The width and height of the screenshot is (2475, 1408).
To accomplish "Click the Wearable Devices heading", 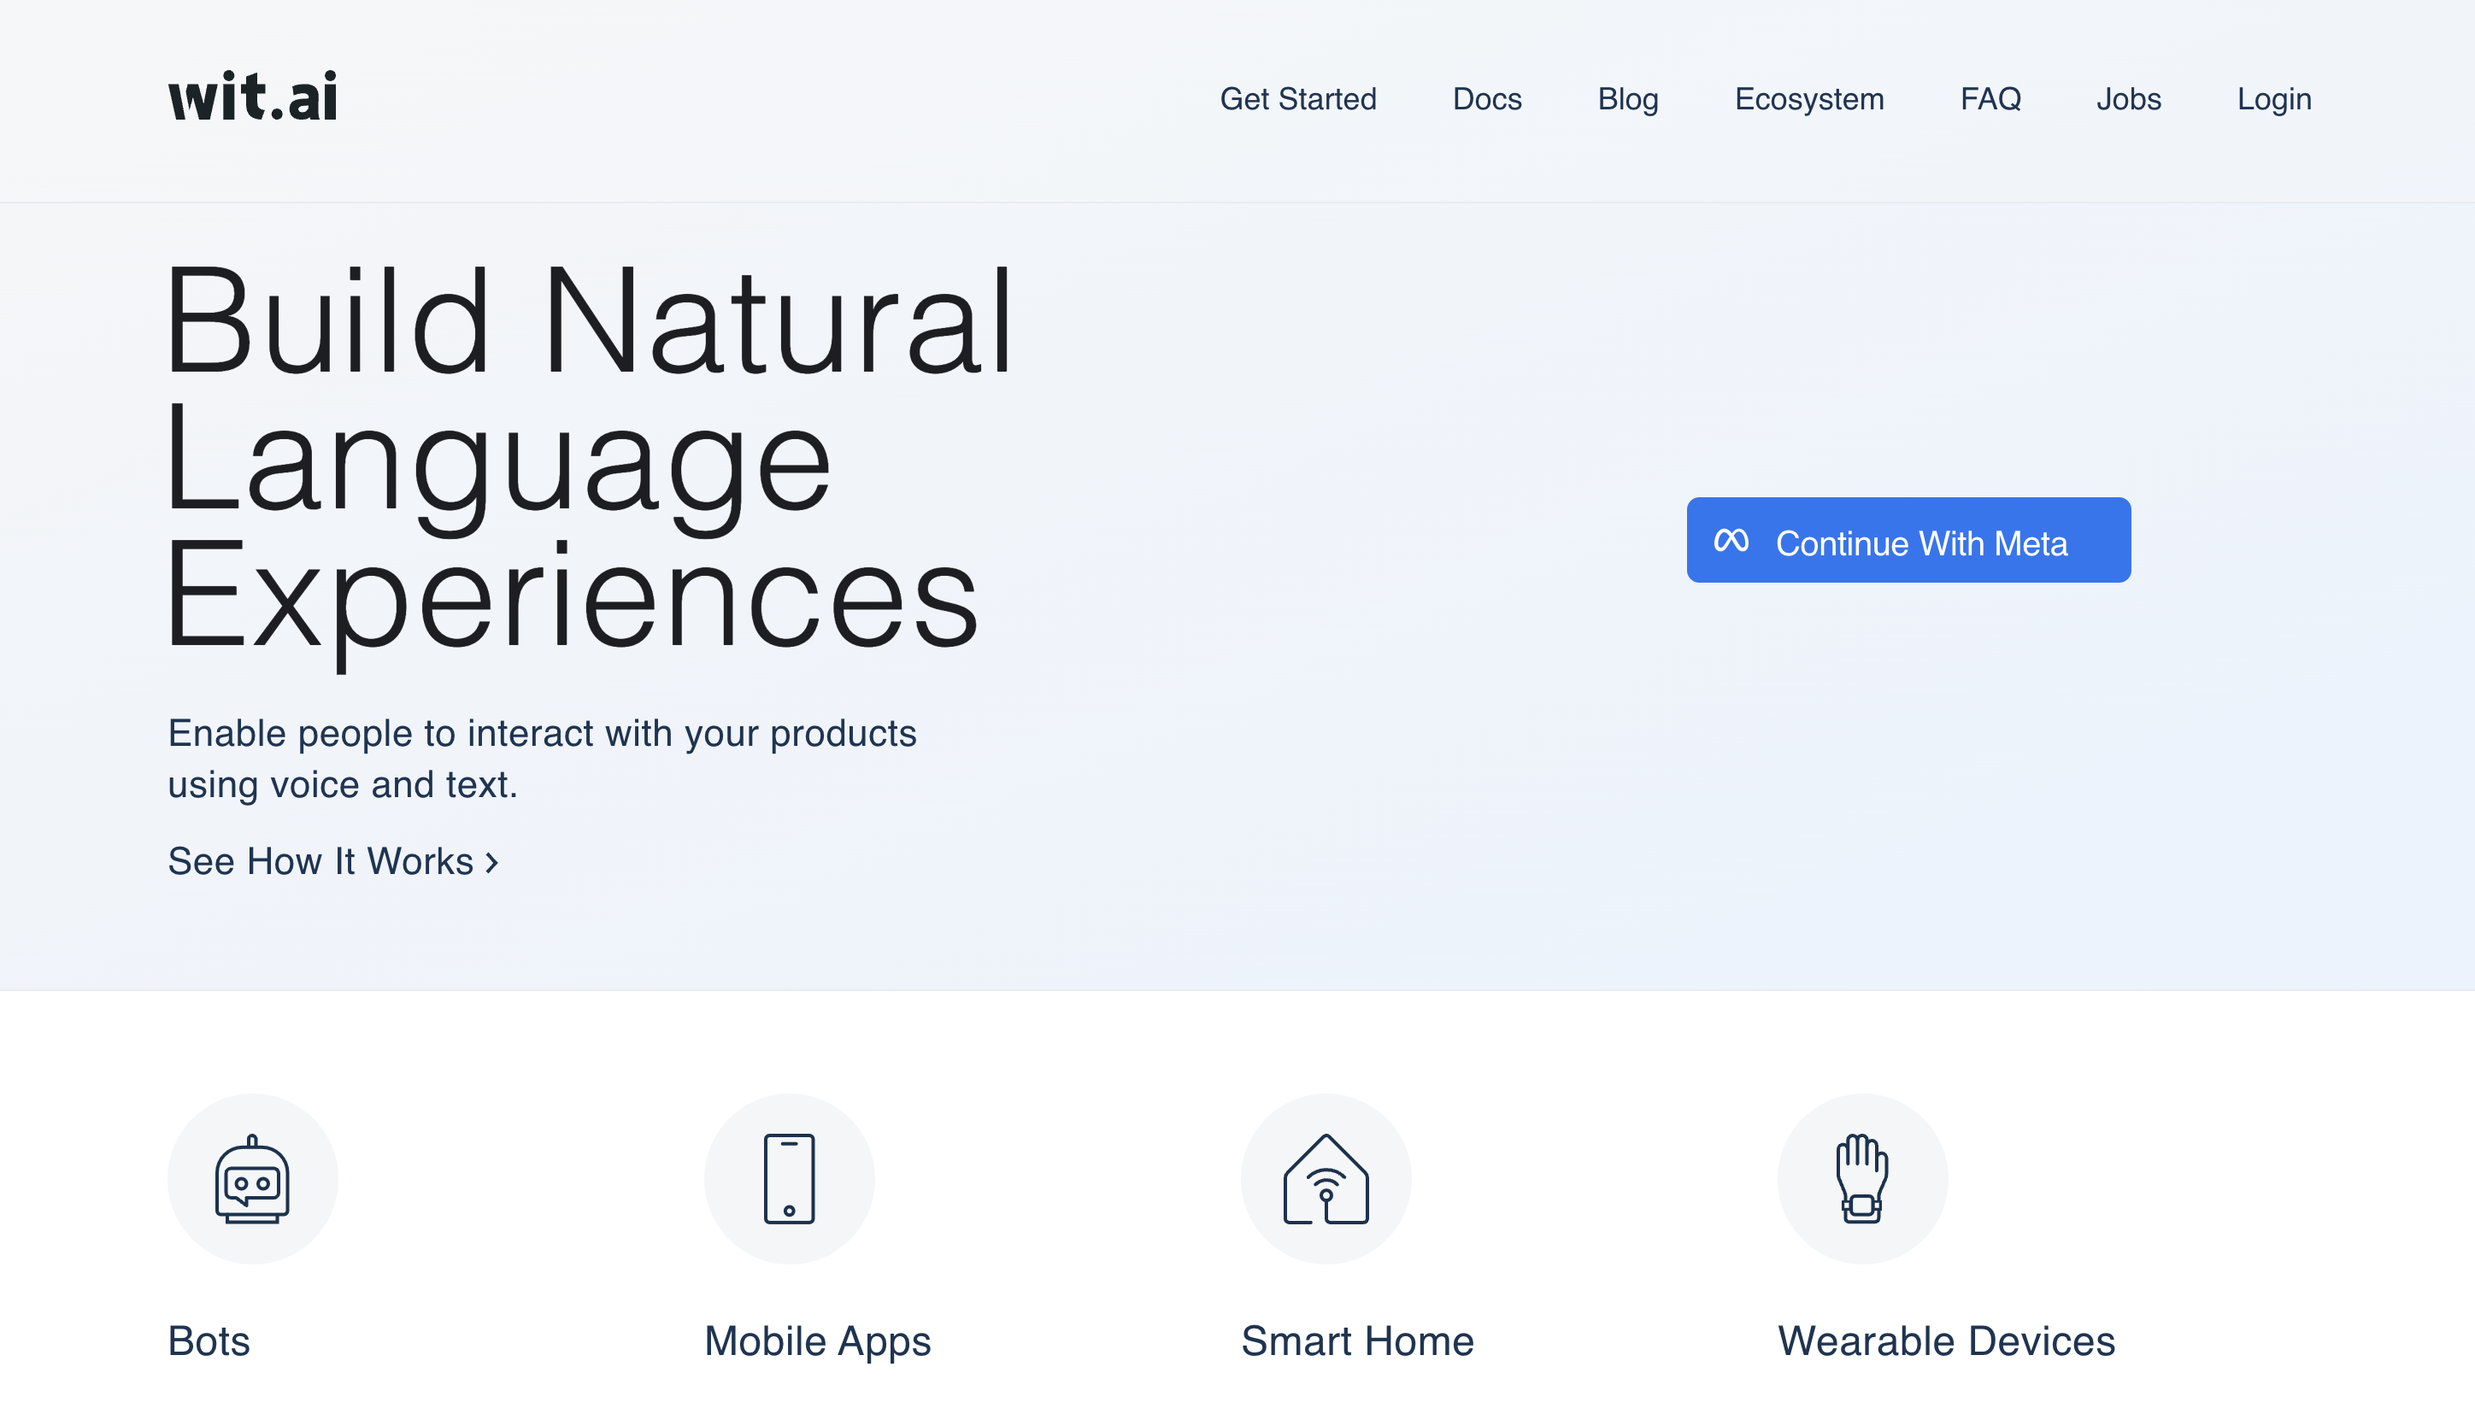I will coord(1946,1341).
